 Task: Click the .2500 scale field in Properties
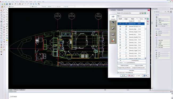pos(164,22)
